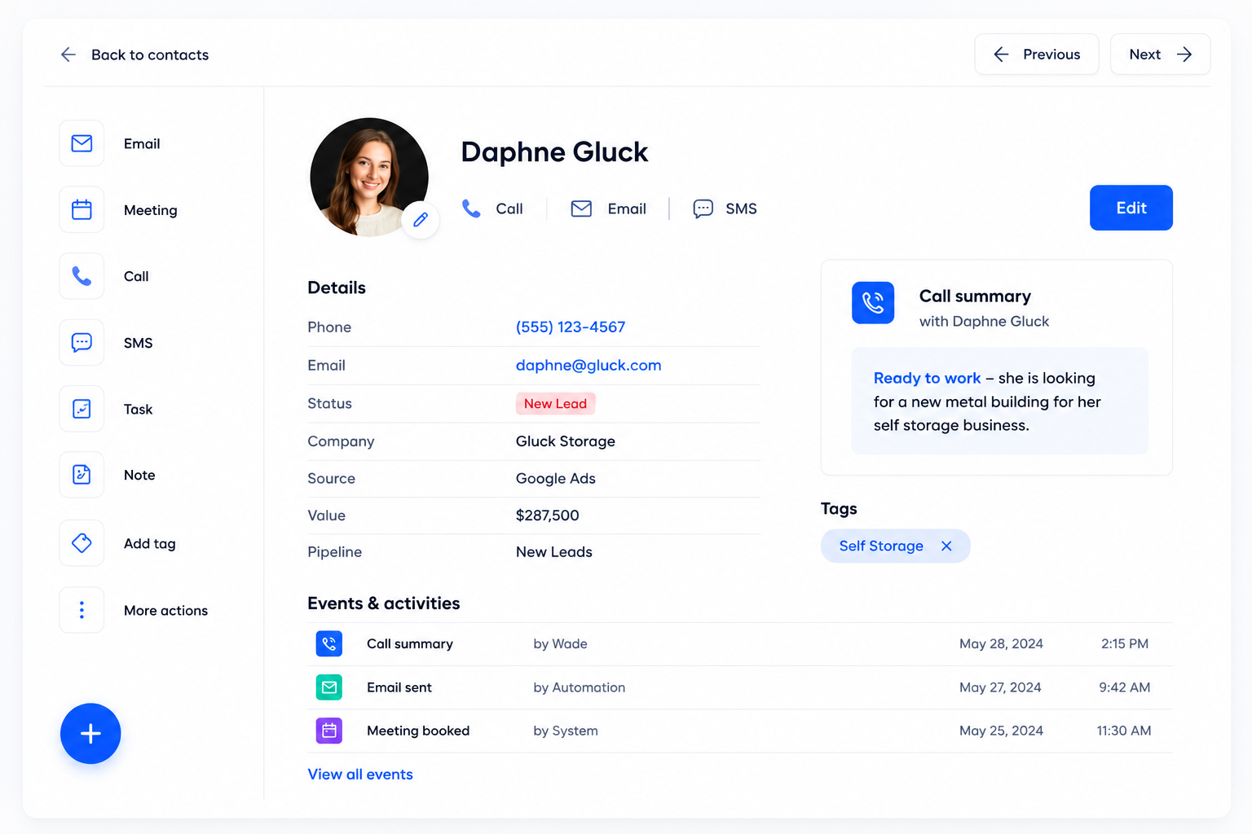The image size is (1252, 834).
Task: Click the SMS bubble icon under the name
Action: pos(703,208)
